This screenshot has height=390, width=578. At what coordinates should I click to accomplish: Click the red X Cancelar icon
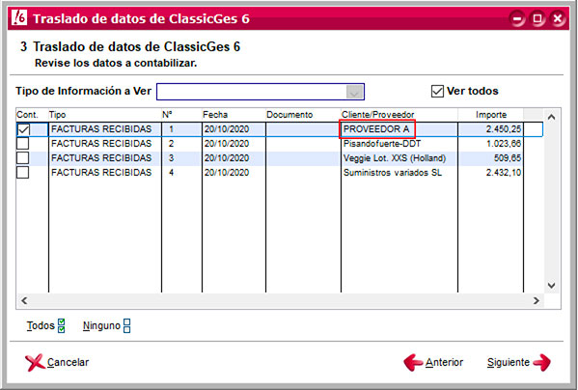[35, 362]
